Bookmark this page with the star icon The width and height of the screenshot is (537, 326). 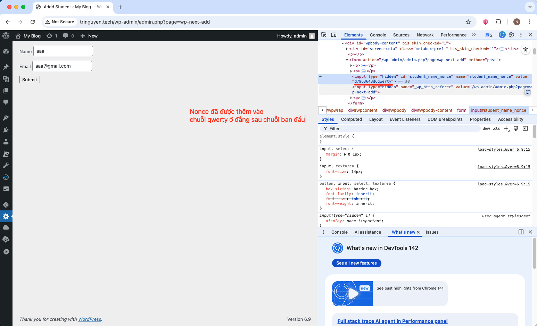468,22
